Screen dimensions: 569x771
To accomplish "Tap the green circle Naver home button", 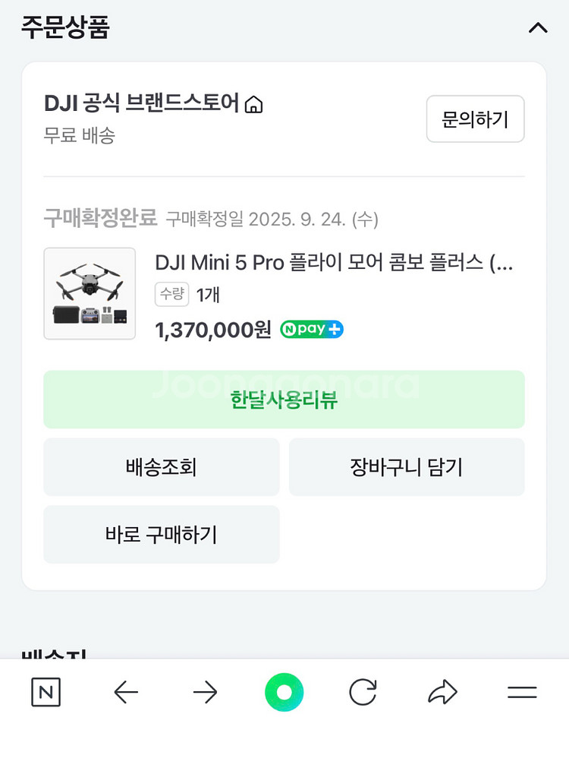I will [284, 692].
